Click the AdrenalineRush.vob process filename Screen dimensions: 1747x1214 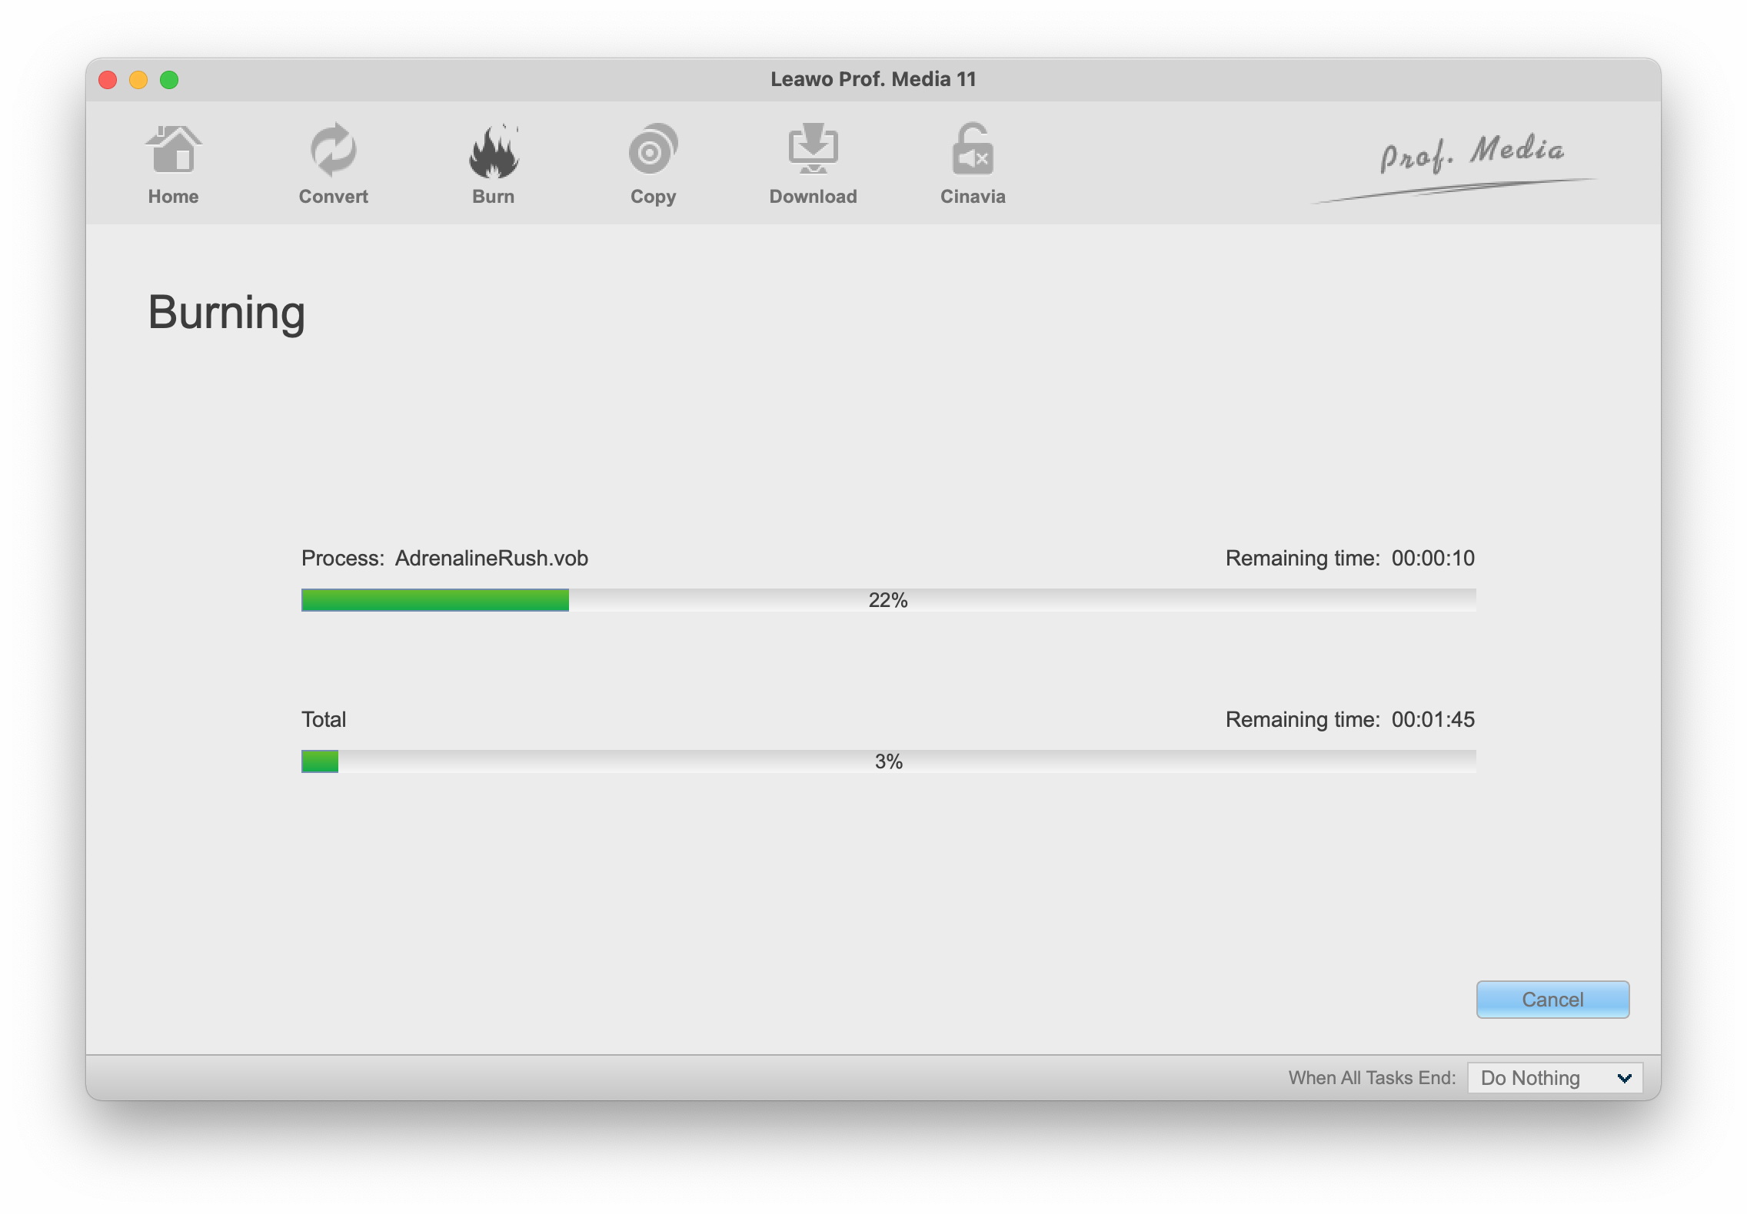pos(491,558)
